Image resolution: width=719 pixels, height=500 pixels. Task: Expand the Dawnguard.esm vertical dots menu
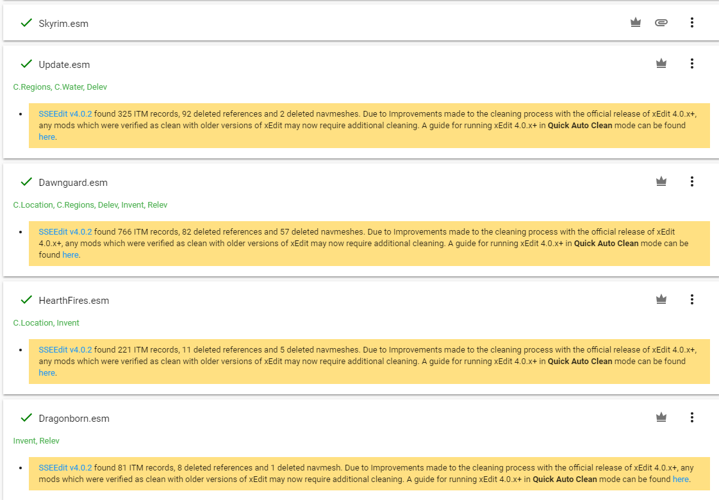pyautogui.click(x=692, y=181)
